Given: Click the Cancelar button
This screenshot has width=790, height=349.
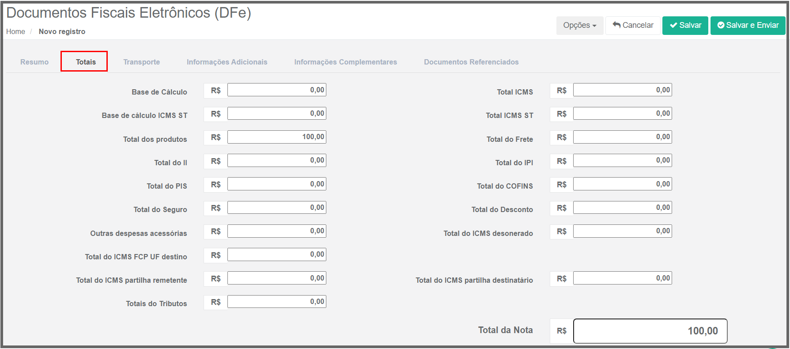Looking at the screenshot, I should [x=633, y=26].
